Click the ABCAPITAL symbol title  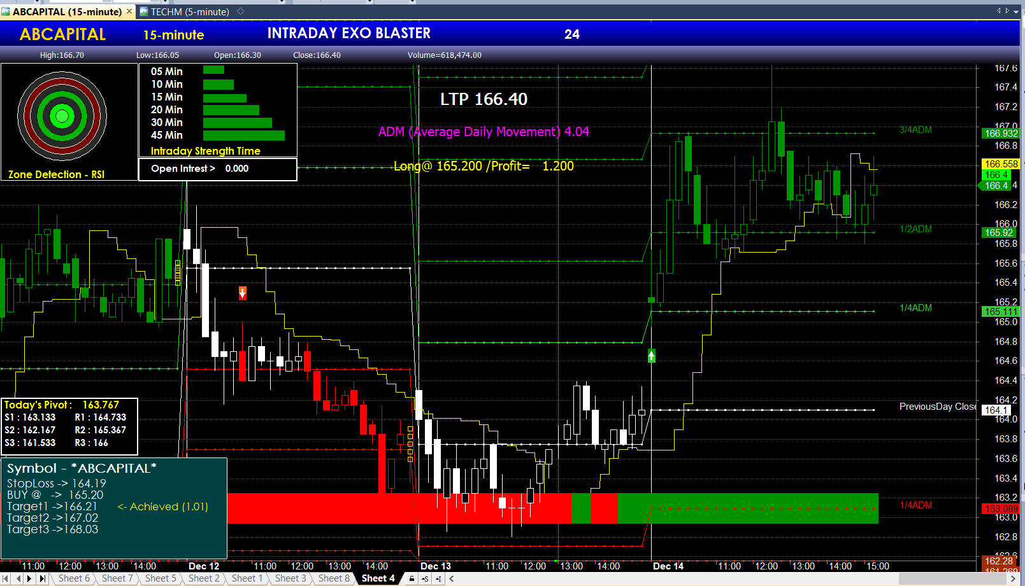point(62,34)
